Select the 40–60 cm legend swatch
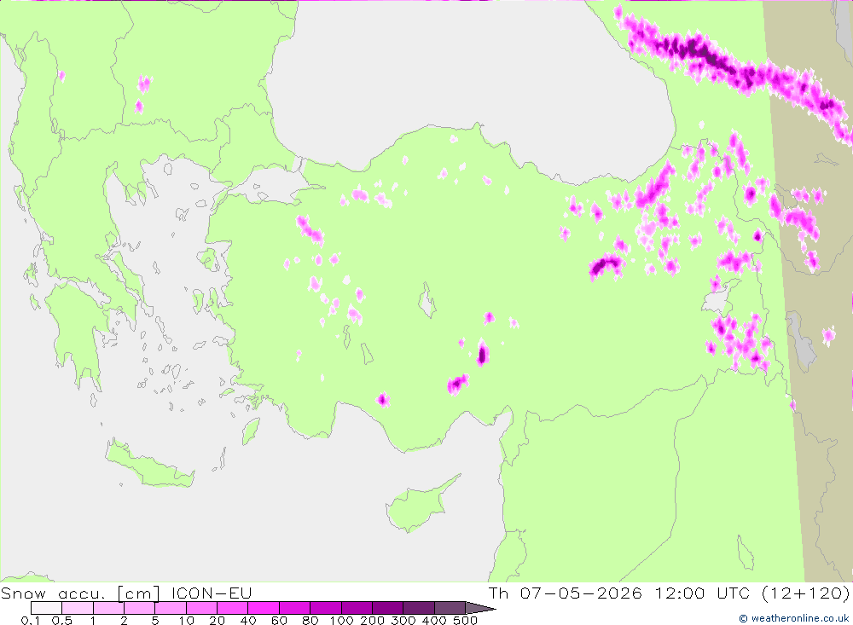This screenshot has height=625, width=853. coord(264,608)
